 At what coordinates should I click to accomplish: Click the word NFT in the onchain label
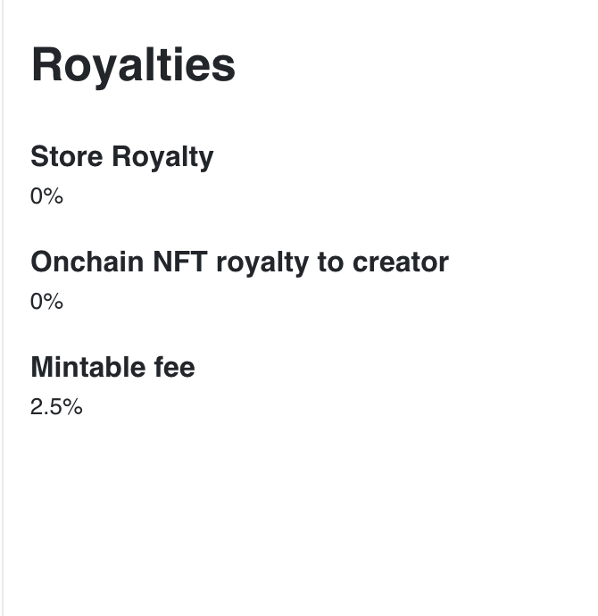point(180,262)
